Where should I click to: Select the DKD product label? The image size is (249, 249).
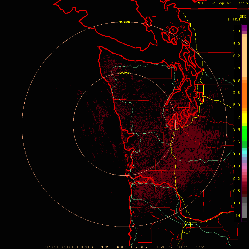click(243, 17)
